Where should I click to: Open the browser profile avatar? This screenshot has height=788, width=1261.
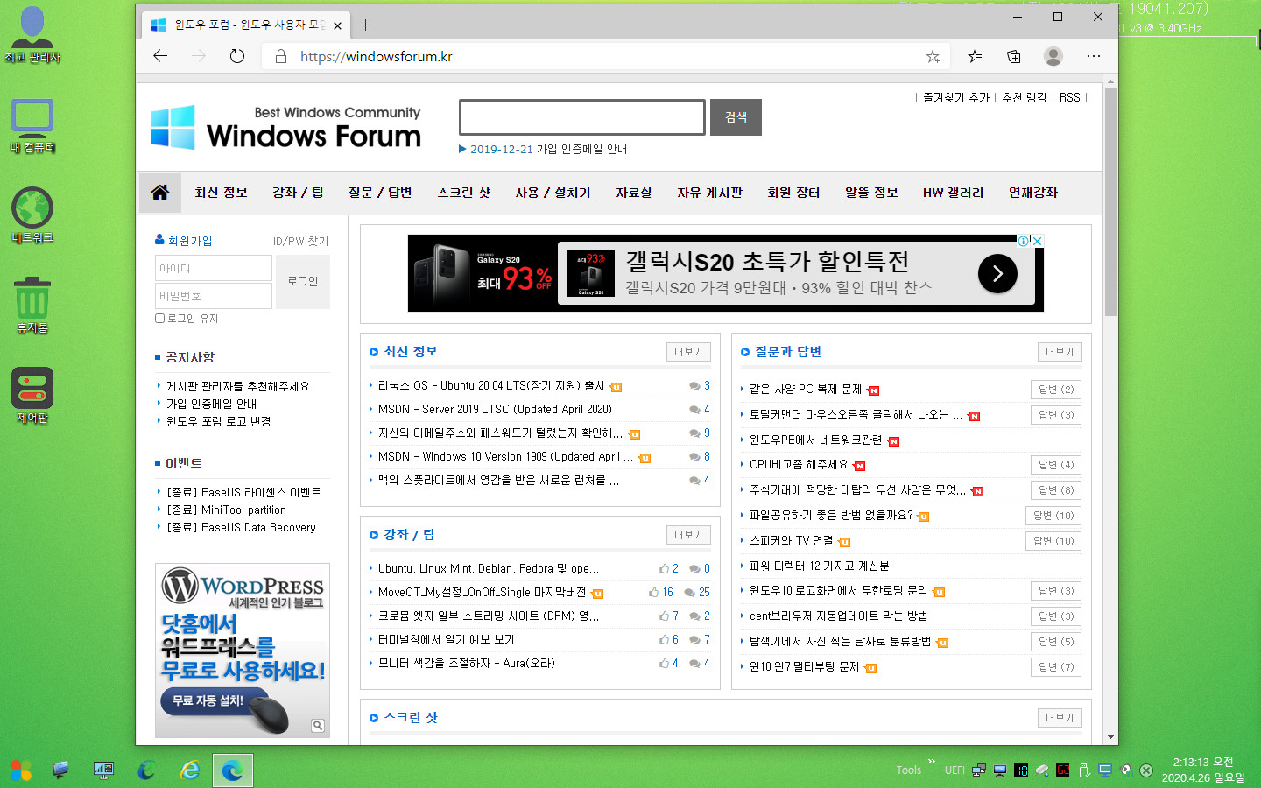coord(1053,56)
